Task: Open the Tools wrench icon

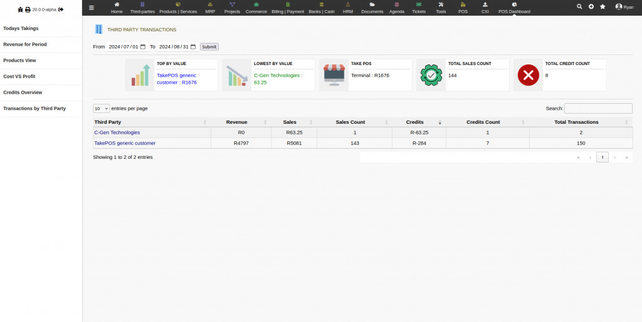Action: 441,8
